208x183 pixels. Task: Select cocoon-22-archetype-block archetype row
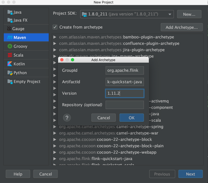pyautogui.click(x=128, y=140)
